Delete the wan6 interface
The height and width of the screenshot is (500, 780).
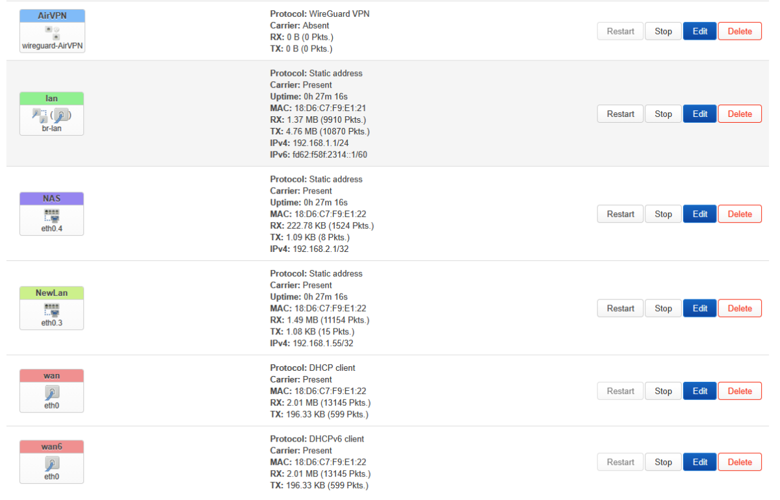point(740,462)
